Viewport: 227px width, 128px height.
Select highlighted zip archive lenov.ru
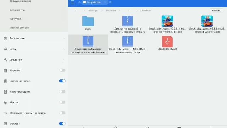click(88, 45)
